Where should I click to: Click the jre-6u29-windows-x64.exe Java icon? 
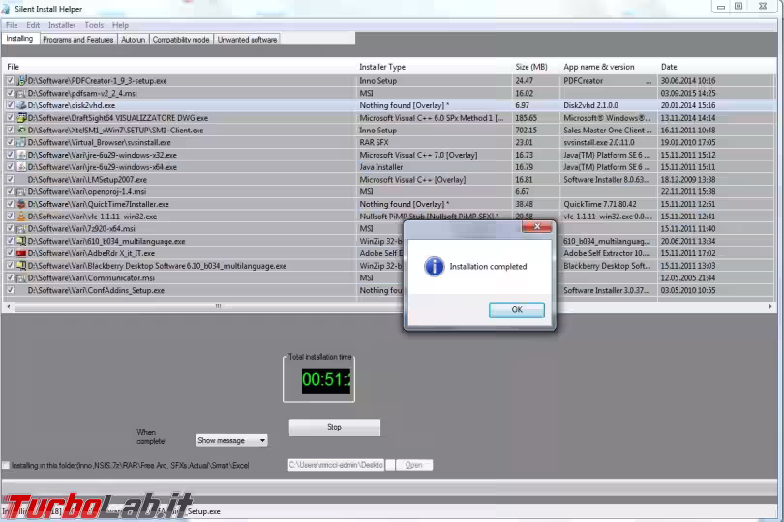(x=21, y=167)
